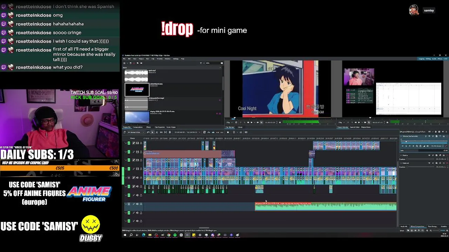Rewind in the Clip Monitor
Screen dimensions: 449x252
click(248, 122)
